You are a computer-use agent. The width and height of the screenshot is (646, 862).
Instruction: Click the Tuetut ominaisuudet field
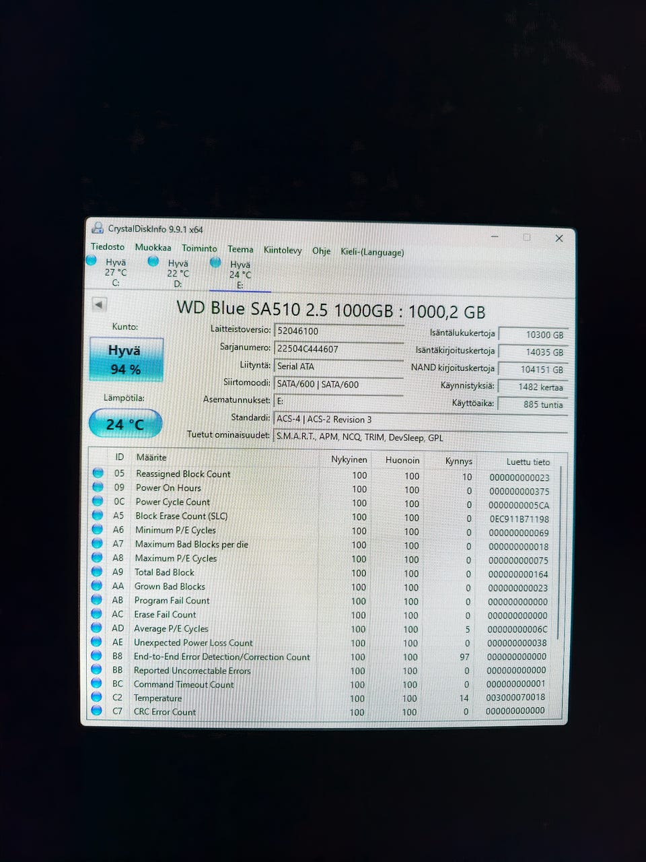(421, 437)
